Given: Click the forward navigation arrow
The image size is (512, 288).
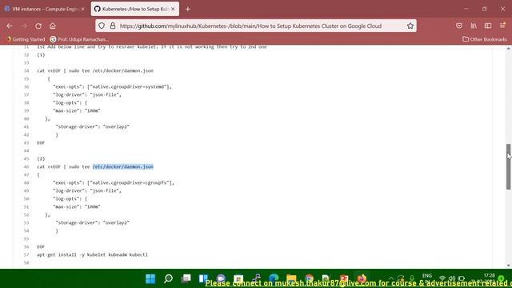Looking at the screenshot, I should point(24,26).
